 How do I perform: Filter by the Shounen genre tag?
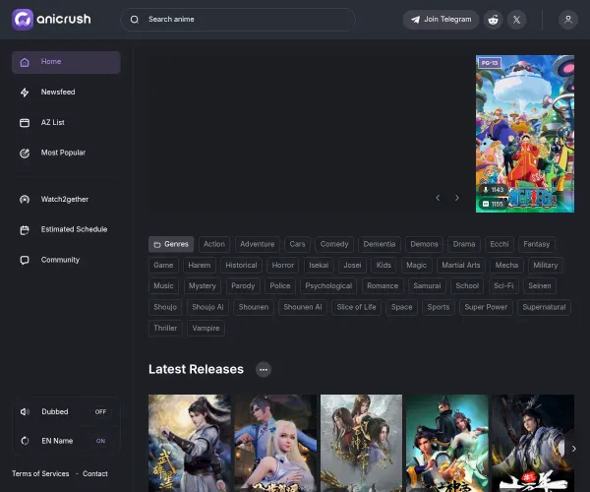pyautogui.click(x=253, y=307)
